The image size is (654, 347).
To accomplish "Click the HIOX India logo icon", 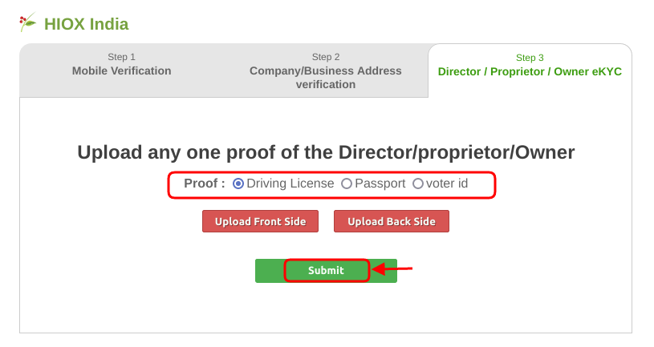I will click(28, 22).
